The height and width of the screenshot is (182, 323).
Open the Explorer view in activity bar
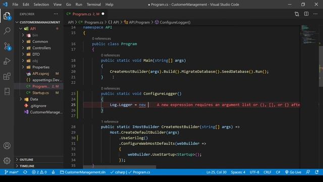tap(7, 16)
